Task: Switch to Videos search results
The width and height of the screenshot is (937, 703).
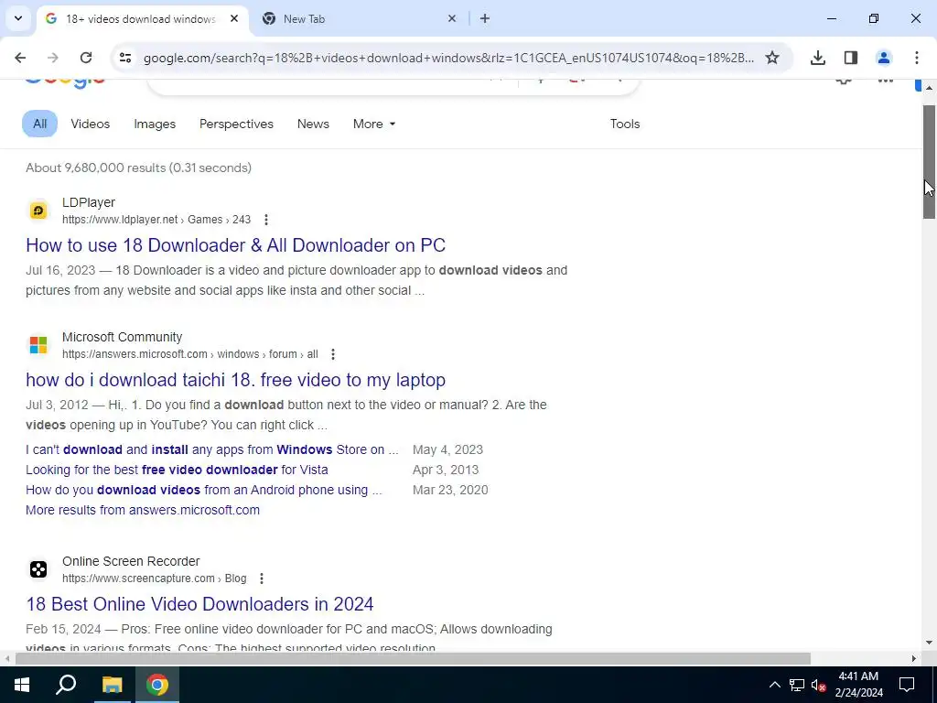Action: pos(91,124)
